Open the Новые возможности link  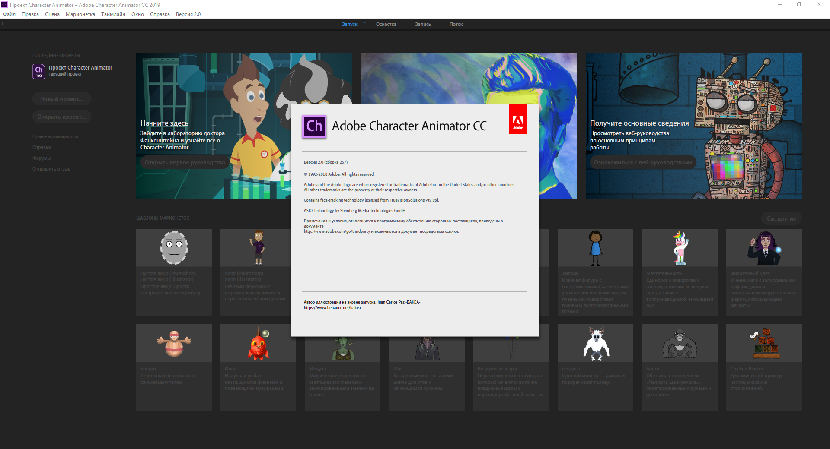(x=55, y=136)
